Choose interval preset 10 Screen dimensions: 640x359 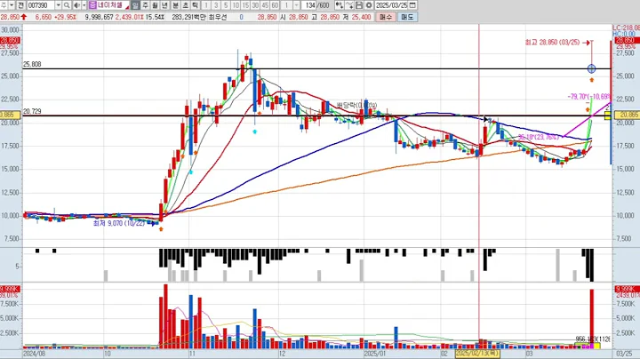[236, 5]
